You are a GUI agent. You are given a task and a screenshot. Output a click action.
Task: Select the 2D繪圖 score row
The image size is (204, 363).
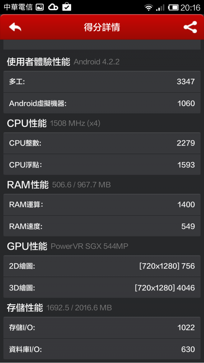[102, 266]
